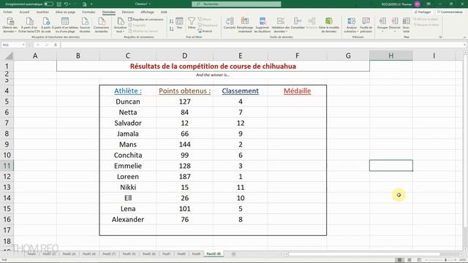The image size is (468, 263).
Task: Click the cell containing Loreen
Action: [x=128, y=177]
